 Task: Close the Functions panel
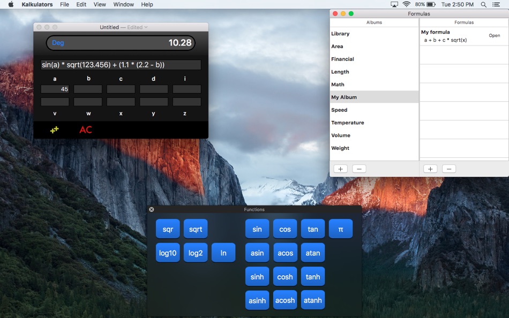[x=151, y=210]
